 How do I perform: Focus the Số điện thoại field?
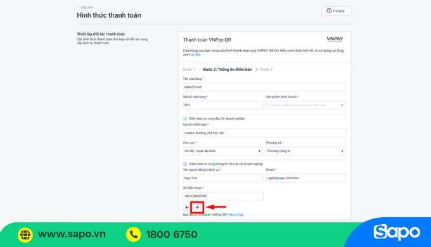pyautogui.click(x=223, y=196)
